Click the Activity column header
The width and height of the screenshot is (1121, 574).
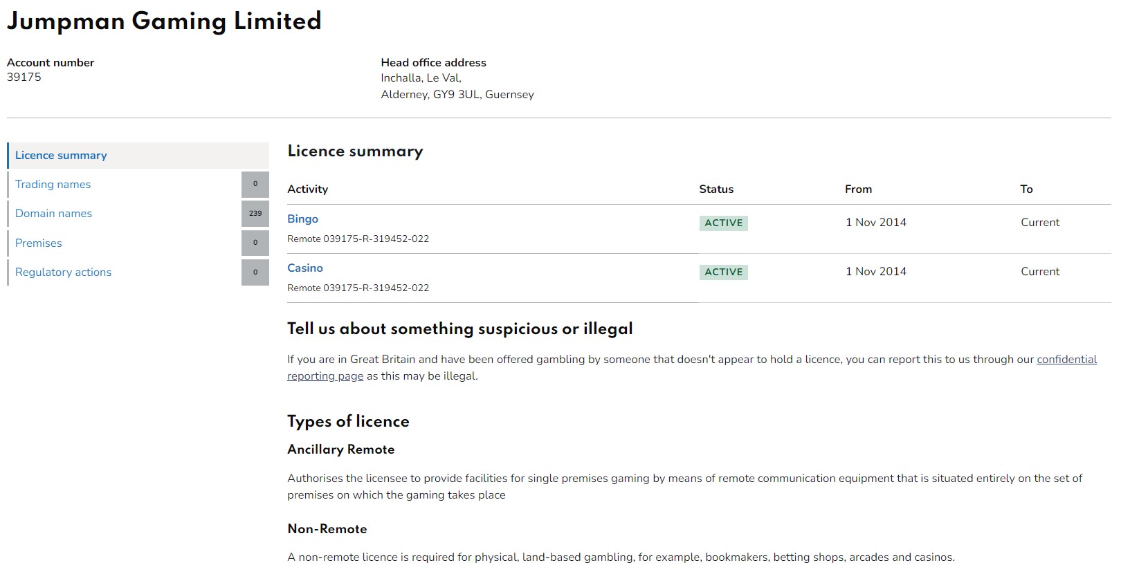click(308, 189)
